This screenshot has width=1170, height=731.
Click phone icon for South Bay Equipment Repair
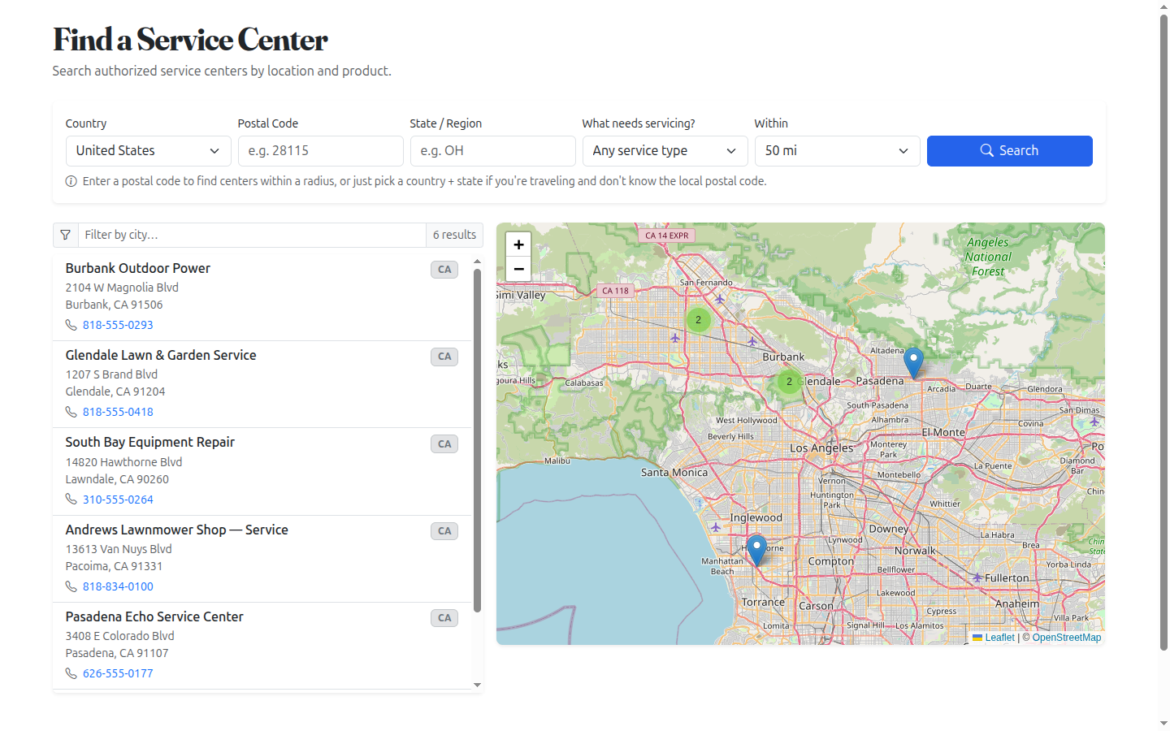point(71,500)
